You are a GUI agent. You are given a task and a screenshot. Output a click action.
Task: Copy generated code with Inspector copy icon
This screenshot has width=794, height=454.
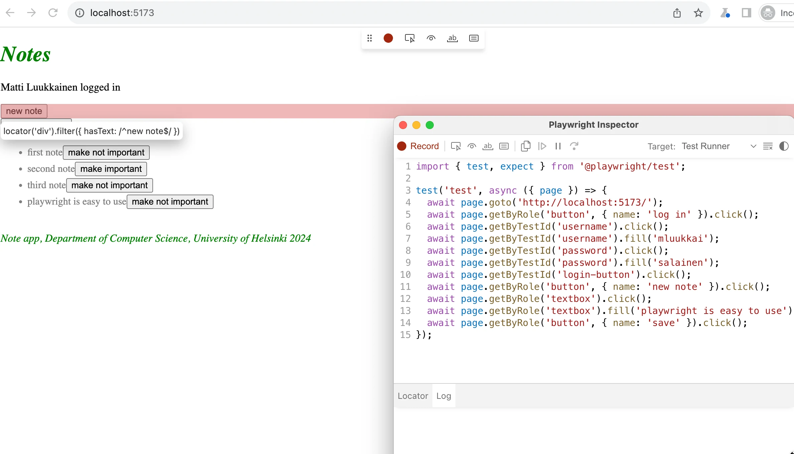(x=526, y=146)
